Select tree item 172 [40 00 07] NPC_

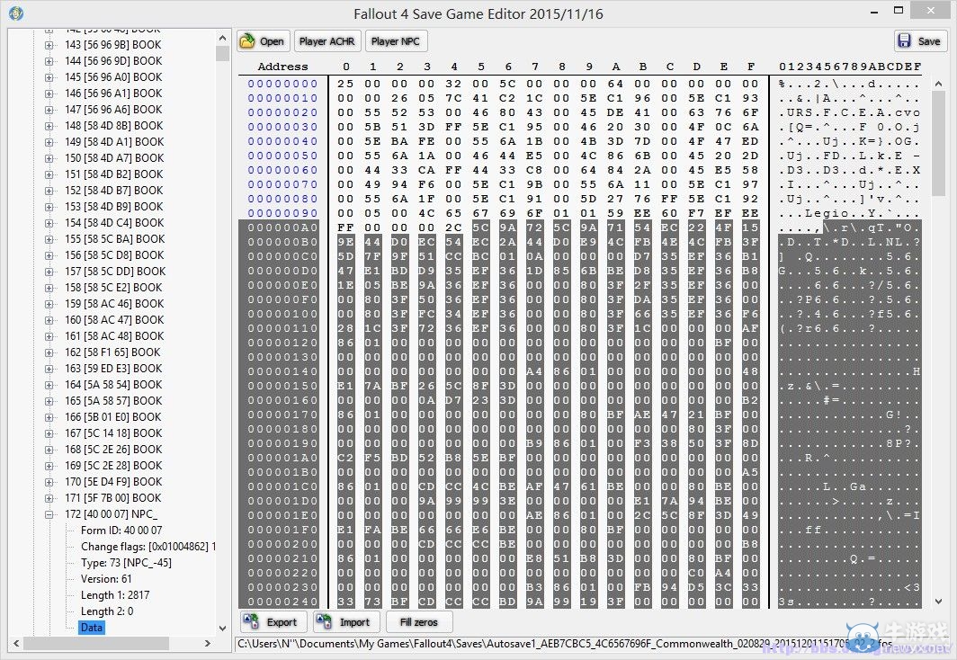tap(112, 514)
